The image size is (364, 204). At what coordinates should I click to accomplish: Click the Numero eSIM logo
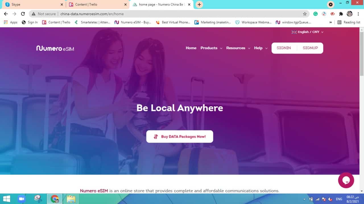[55, 48]
